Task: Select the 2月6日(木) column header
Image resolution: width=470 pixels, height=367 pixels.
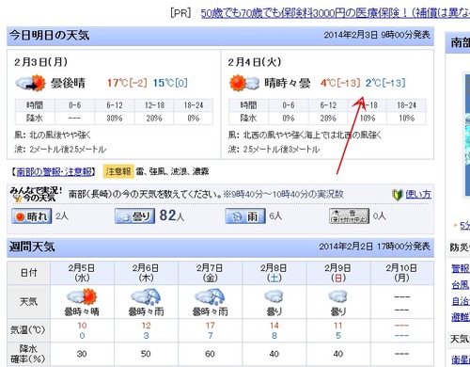Action: click(146, 273)
